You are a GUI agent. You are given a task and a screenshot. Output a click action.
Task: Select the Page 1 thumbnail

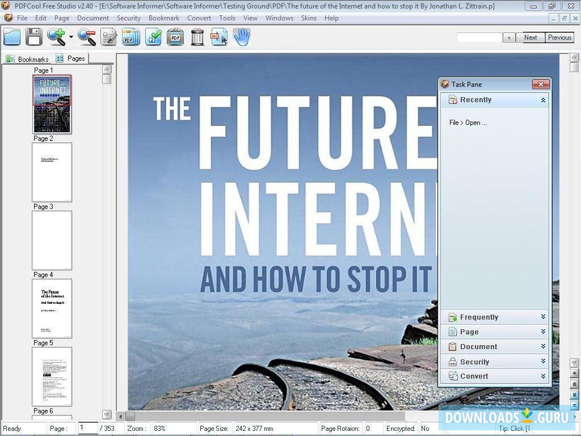click(x=52, y=104)
